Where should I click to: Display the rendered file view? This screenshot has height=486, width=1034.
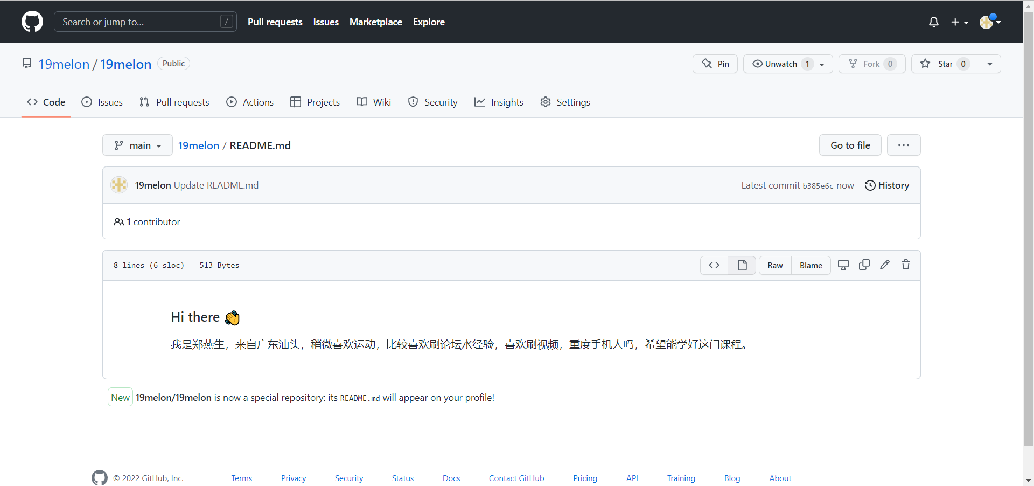point(742,265)
